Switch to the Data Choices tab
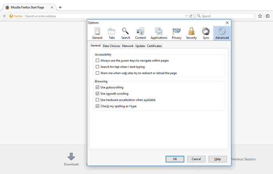 point(111,46)
